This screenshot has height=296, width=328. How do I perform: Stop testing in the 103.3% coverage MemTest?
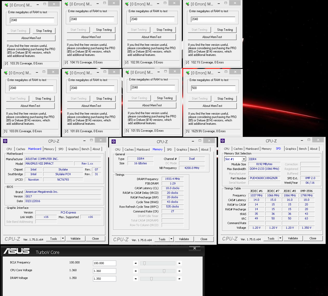[x=44, y=31]
